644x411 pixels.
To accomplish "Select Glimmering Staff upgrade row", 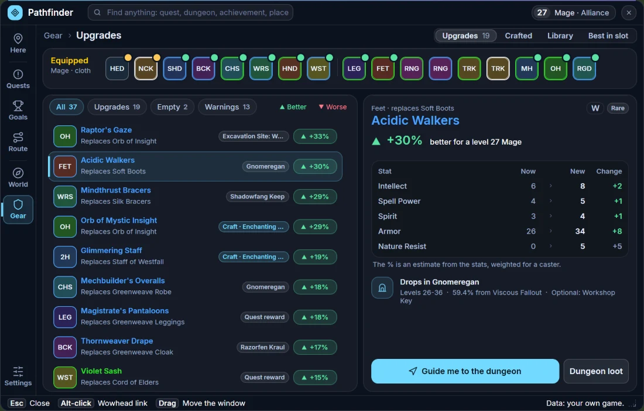I will pos(195,257).
